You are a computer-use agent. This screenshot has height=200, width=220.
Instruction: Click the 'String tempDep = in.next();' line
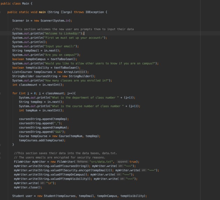coord(41,102)
